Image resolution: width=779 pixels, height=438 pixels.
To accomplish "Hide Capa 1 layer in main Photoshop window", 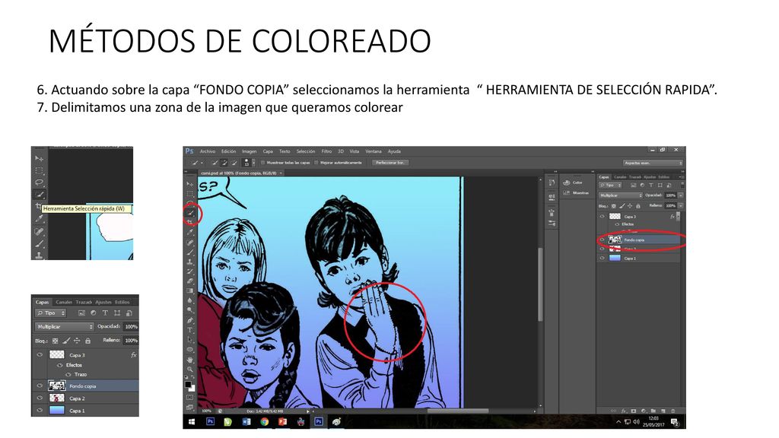I will click(603, 259).
